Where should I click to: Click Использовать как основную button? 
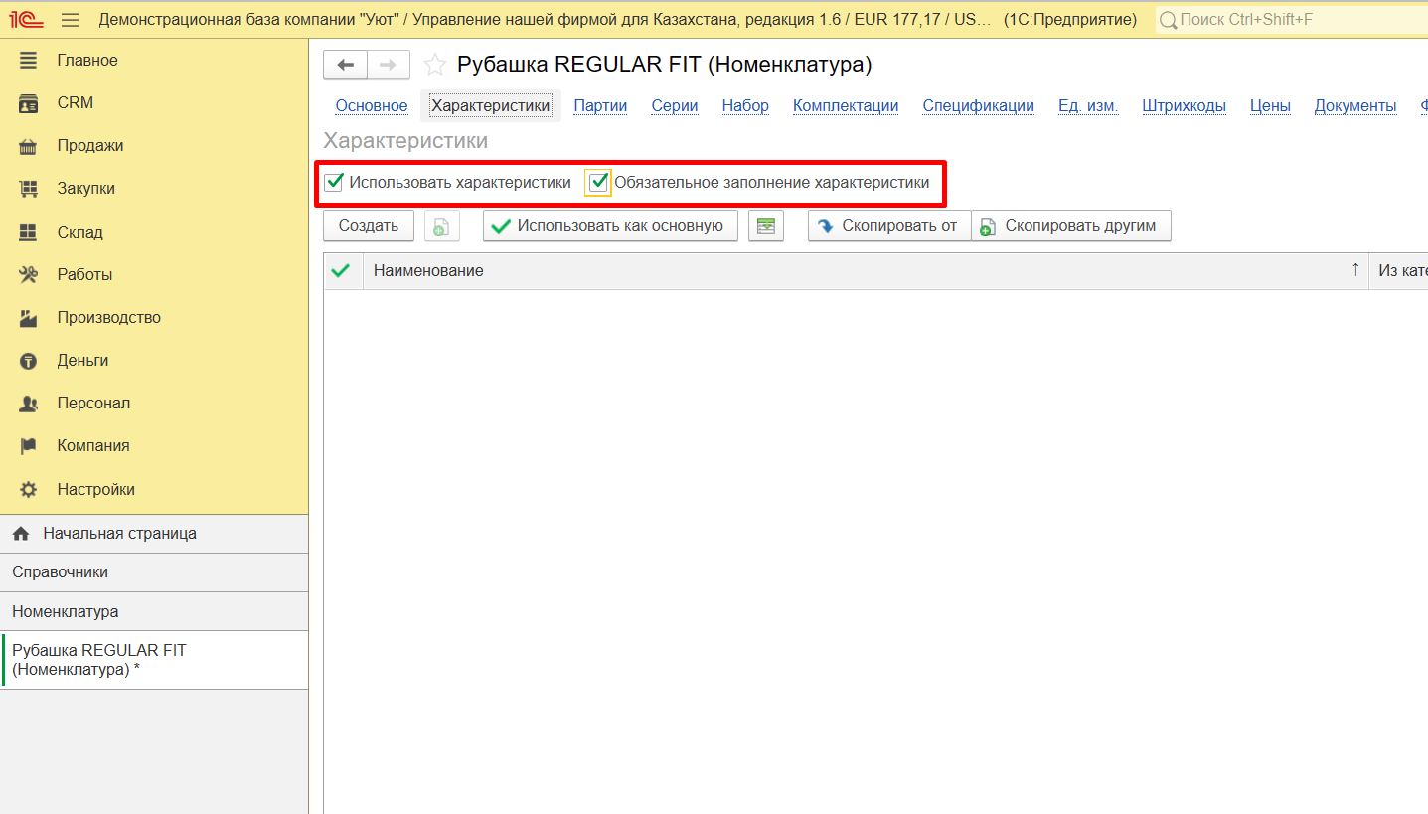pos(609,226)
